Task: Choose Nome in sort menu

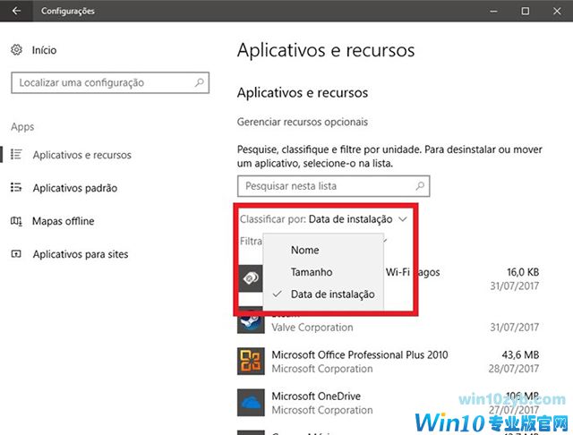Action: click(x=304, y=251)
